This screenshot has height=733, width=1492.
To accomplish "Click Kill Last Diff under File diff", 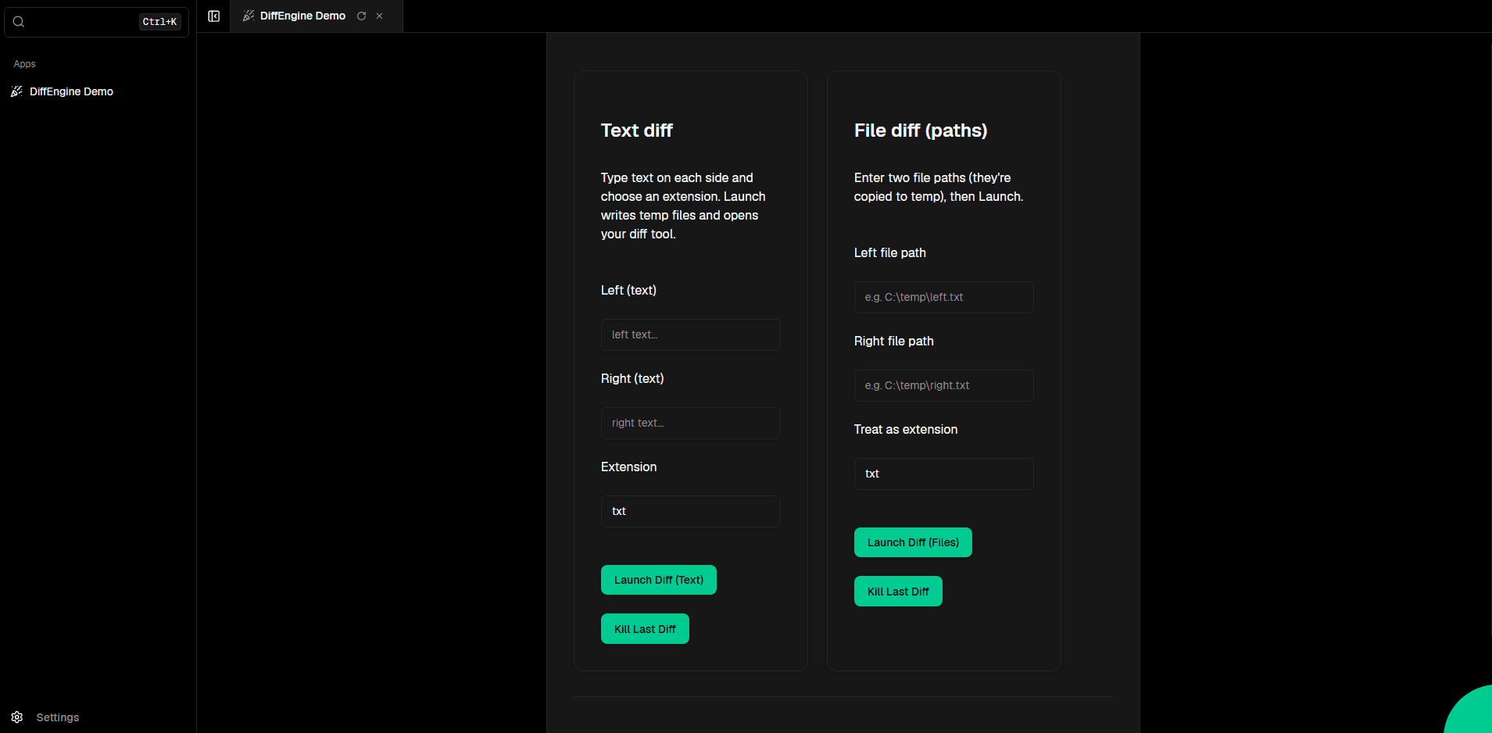I will [x=898, y=592].
